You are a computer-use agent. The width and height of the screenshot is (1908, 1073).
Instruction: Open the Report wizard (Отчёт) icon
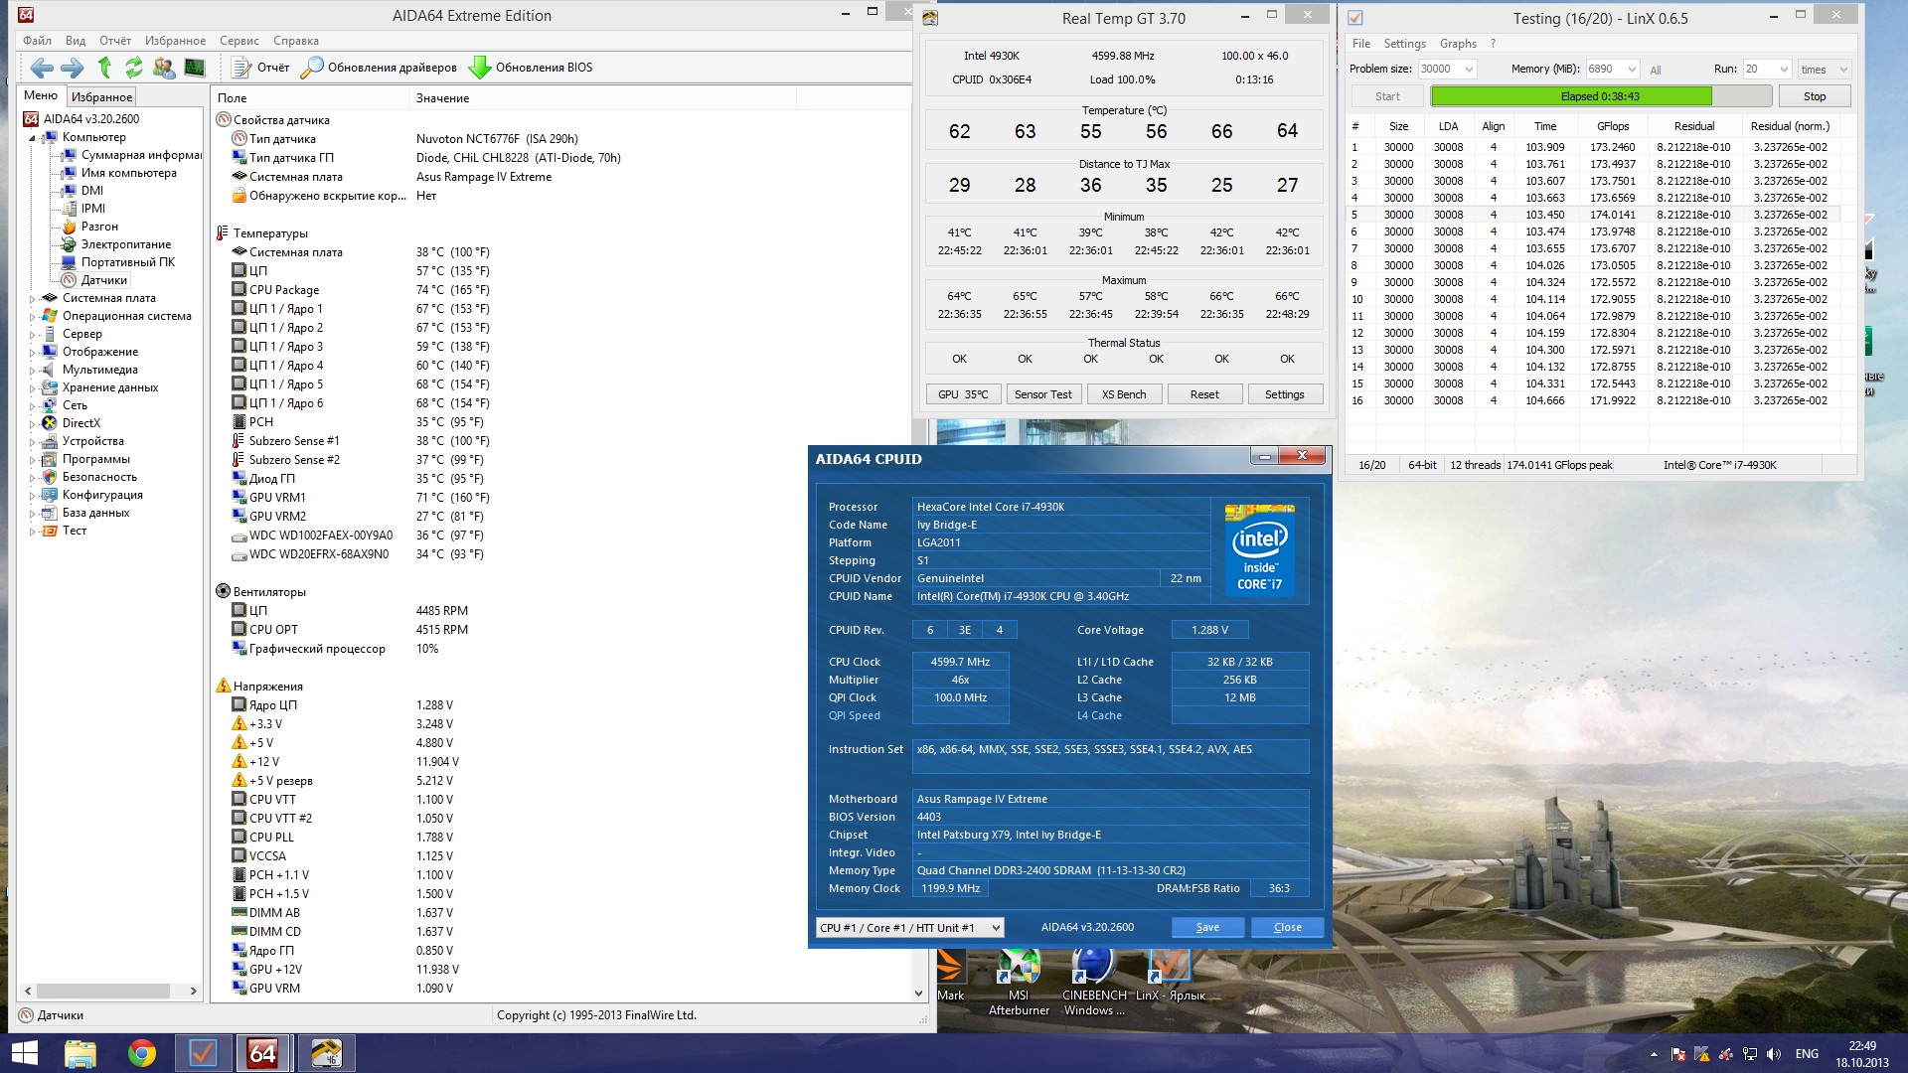point(241,68)
